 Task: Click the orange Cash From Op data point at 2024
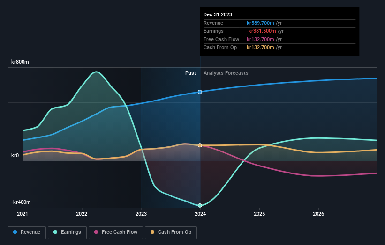200,145
